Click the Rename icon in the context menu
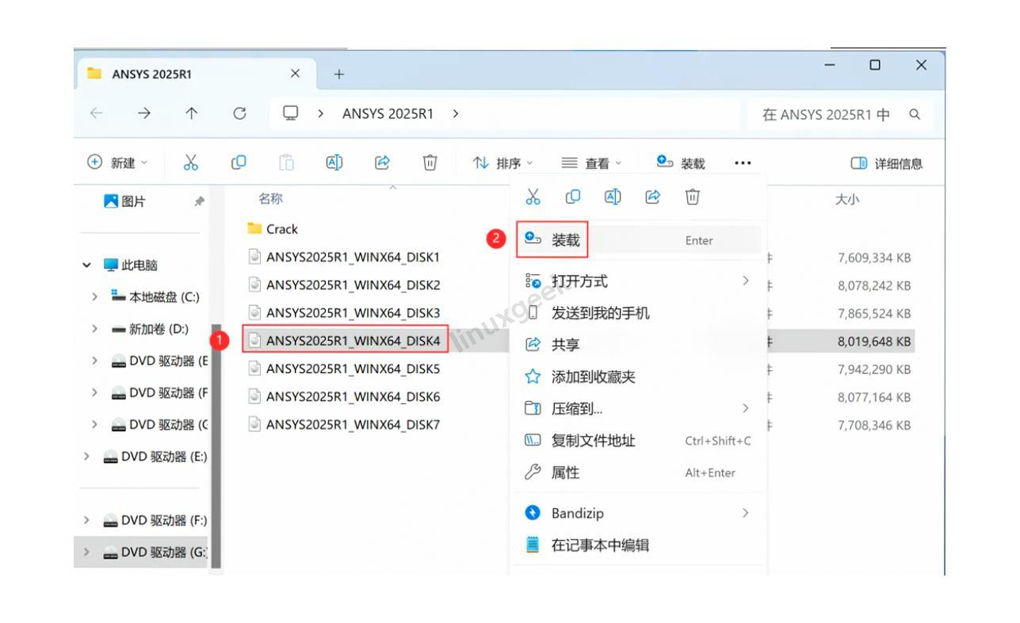The image size is (1020, 623). pyautogui.click(x=613, y=197)
